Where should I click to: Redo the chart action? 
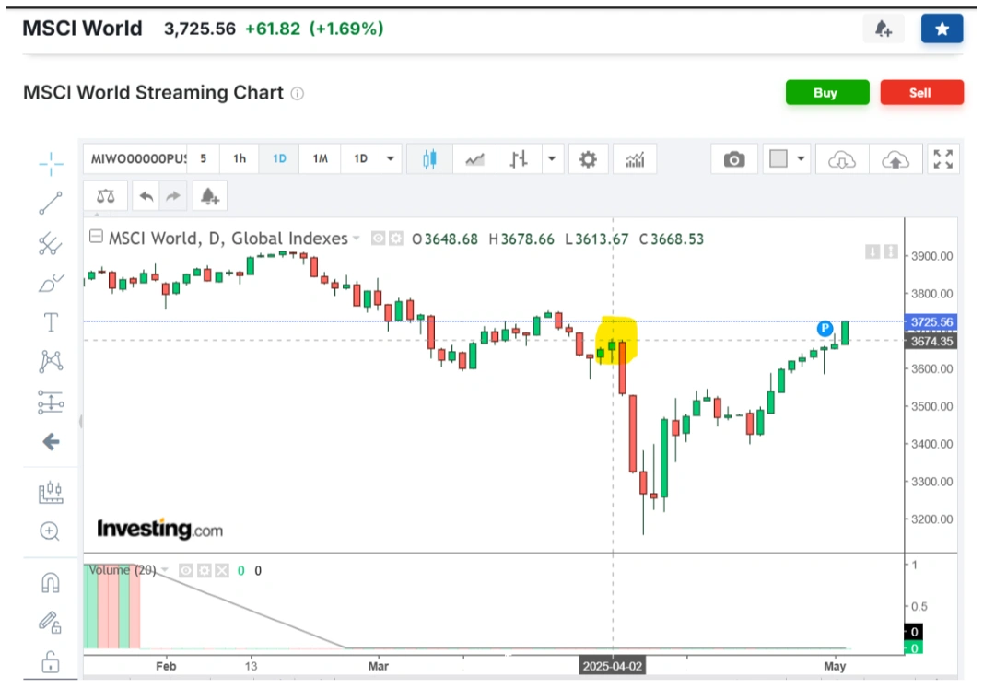coord(173,197)
